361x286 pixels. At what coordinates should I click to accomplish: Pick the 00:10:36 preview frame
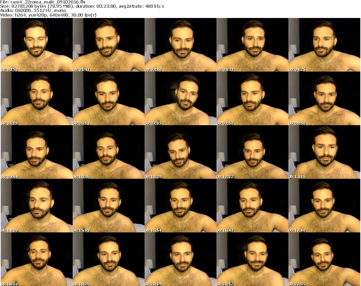(x=109, y=152)
